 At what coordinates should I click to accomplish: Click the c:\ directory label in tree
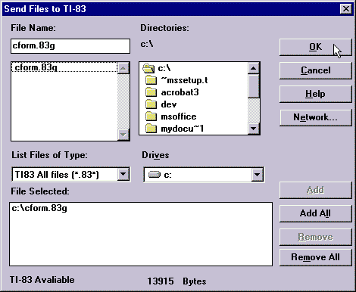164,68
